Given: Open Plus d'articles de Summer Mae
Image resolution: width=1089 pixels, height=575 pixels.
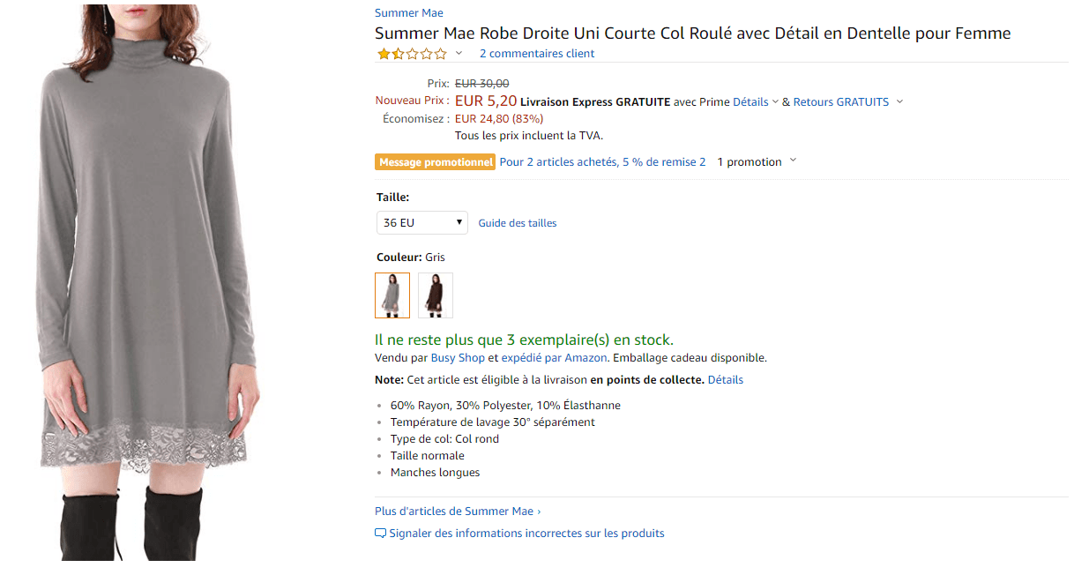Looking at the screenshot, I should (x=458, y=512).
